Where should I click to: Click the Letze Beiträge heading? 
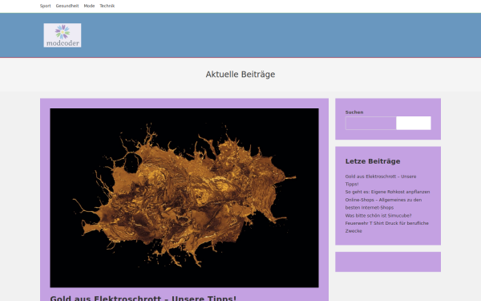(x=373, y=161)
